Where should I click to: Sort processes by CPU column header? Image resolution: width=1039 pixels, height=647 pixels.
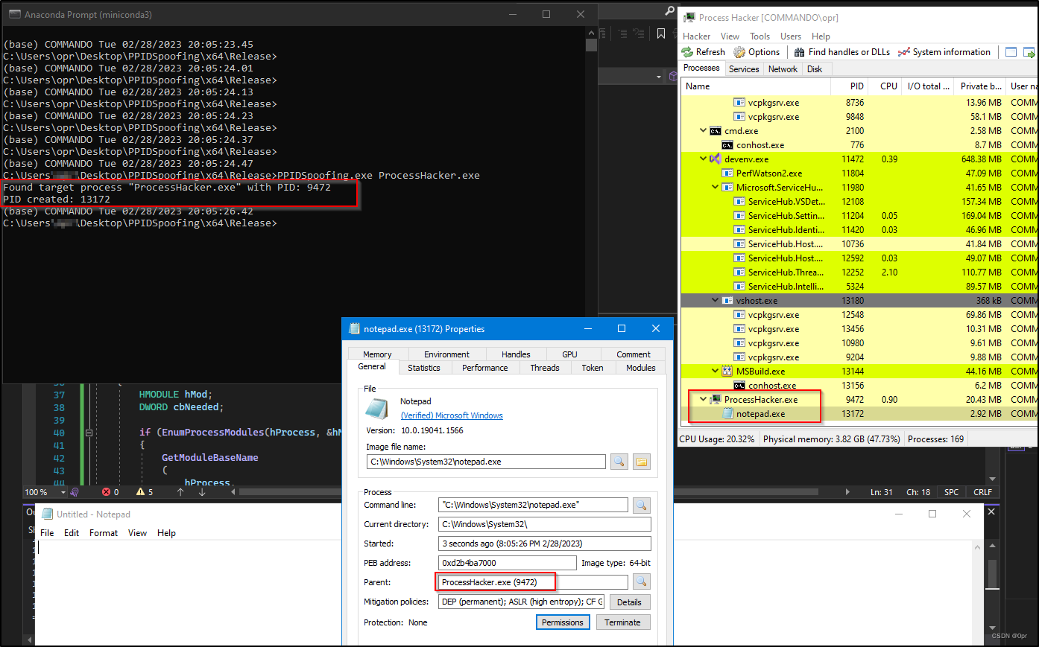(884, 86)
